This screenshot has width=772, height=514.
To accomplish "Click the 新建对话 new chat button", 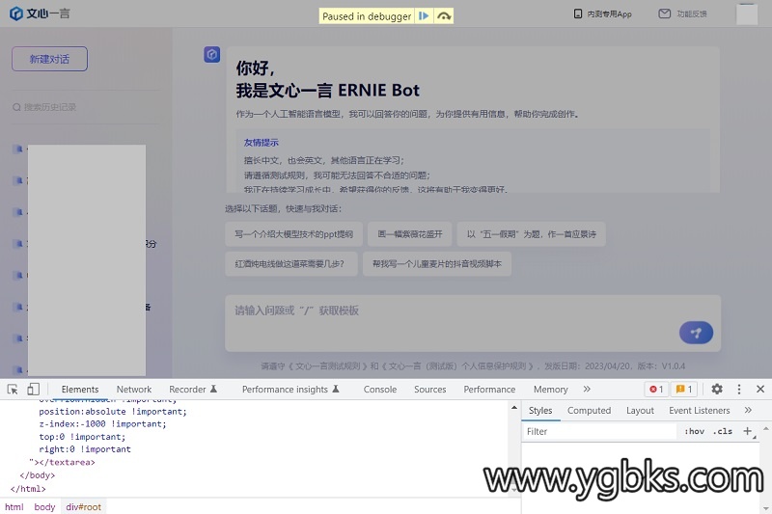I will [50, 59].
